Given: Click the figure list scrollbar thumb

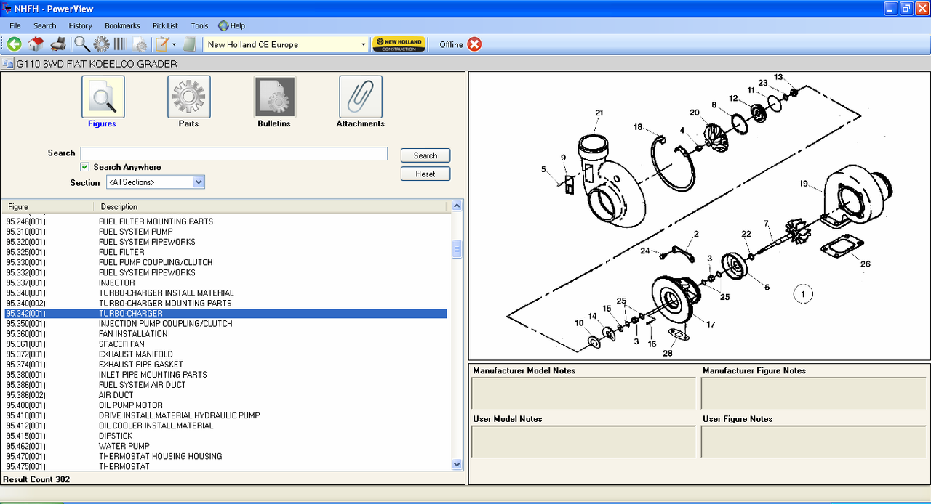Looking at the screenshot, I should coord(457,249).
